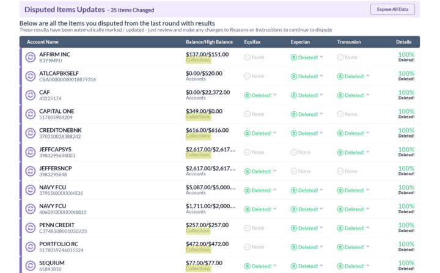
Task: Select Transunion None status for CAPITAL ONE
Action: pos(347,114)
